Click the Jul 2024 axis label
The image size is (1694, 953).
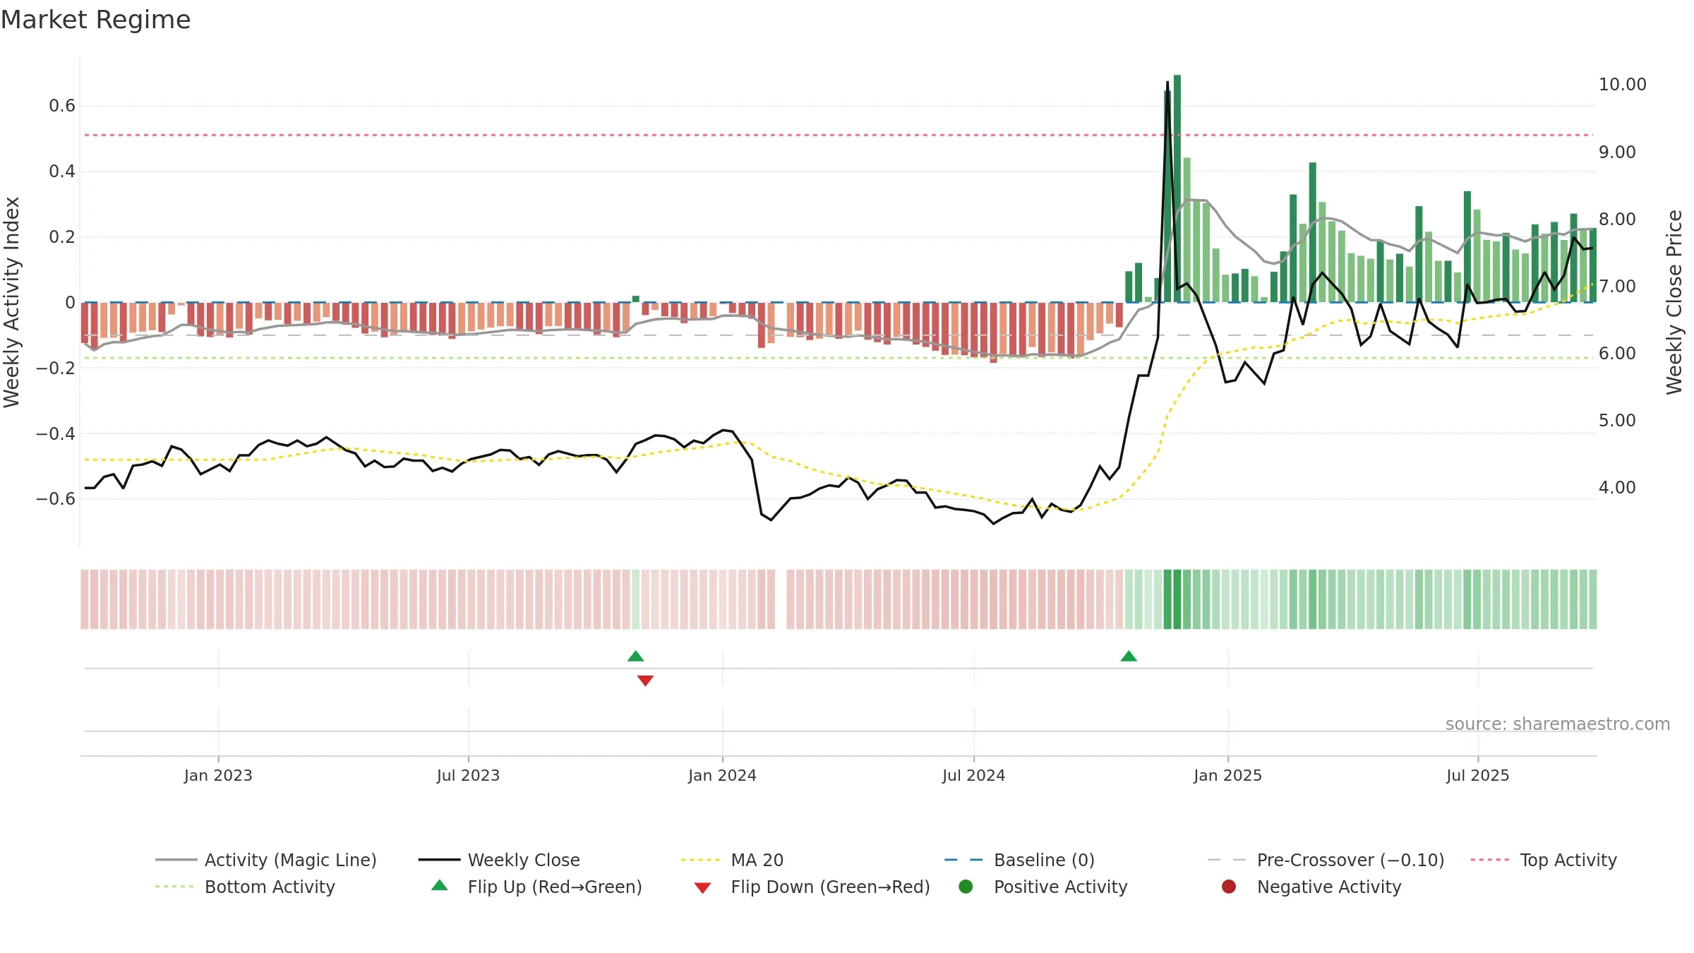click(973, 776)
